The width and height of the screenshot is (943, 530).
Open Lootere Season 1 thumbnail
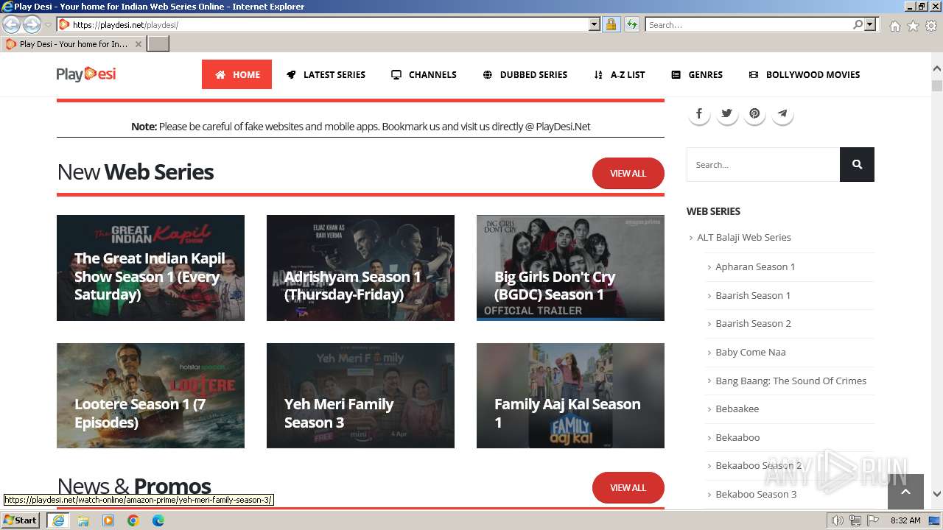[150, 395]
